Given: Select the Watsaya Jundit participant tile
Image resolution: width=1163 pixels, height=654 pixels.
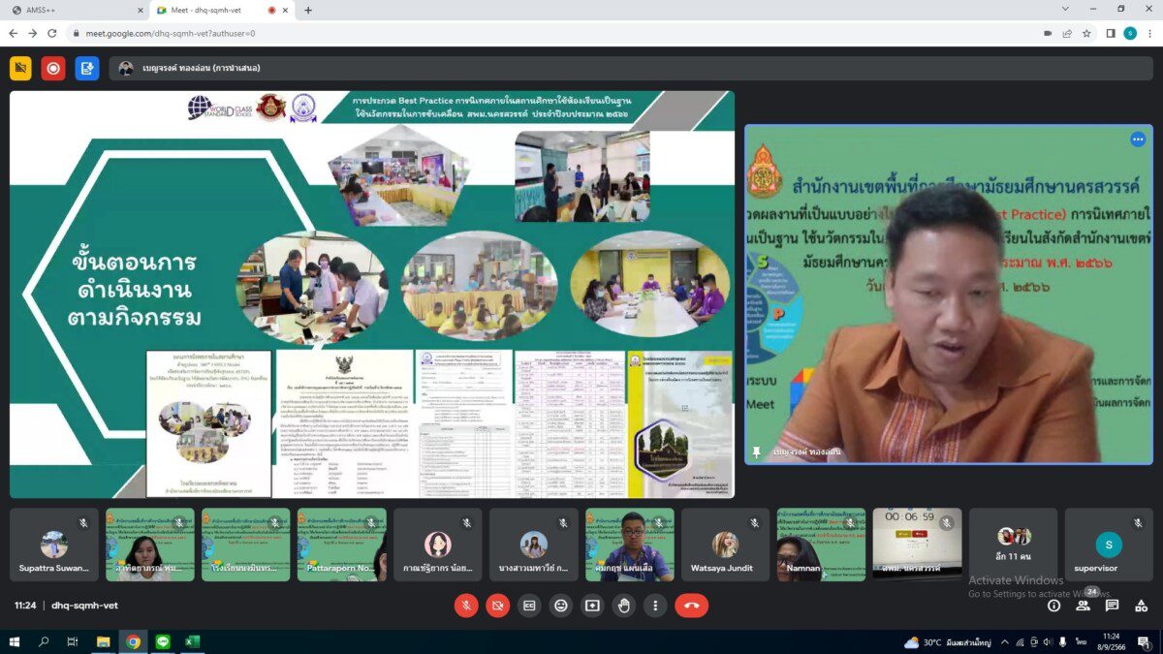Looking at the screenshot, I should pos(726,545).
